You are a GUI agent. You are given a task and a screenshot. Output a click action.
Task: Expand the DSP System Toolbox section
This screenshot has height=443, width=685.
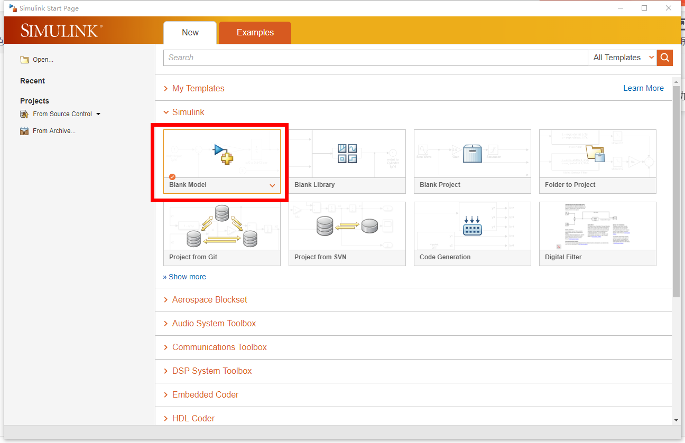pyautogui.click(x=208, y=371)
